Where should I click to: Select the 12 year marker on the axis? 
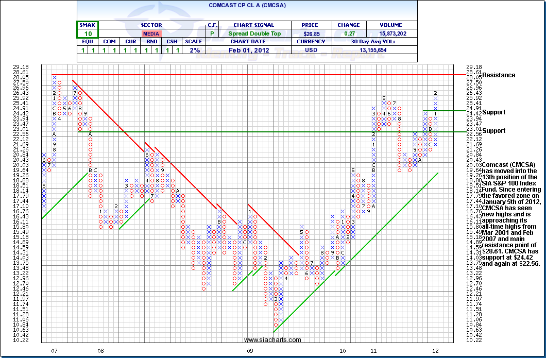click(435, 351)
